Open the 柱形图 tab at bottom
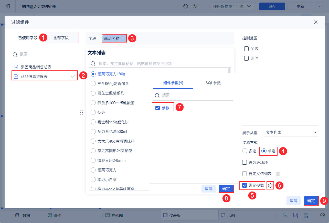This screenshot has height=223, width=329. (114, 215)
